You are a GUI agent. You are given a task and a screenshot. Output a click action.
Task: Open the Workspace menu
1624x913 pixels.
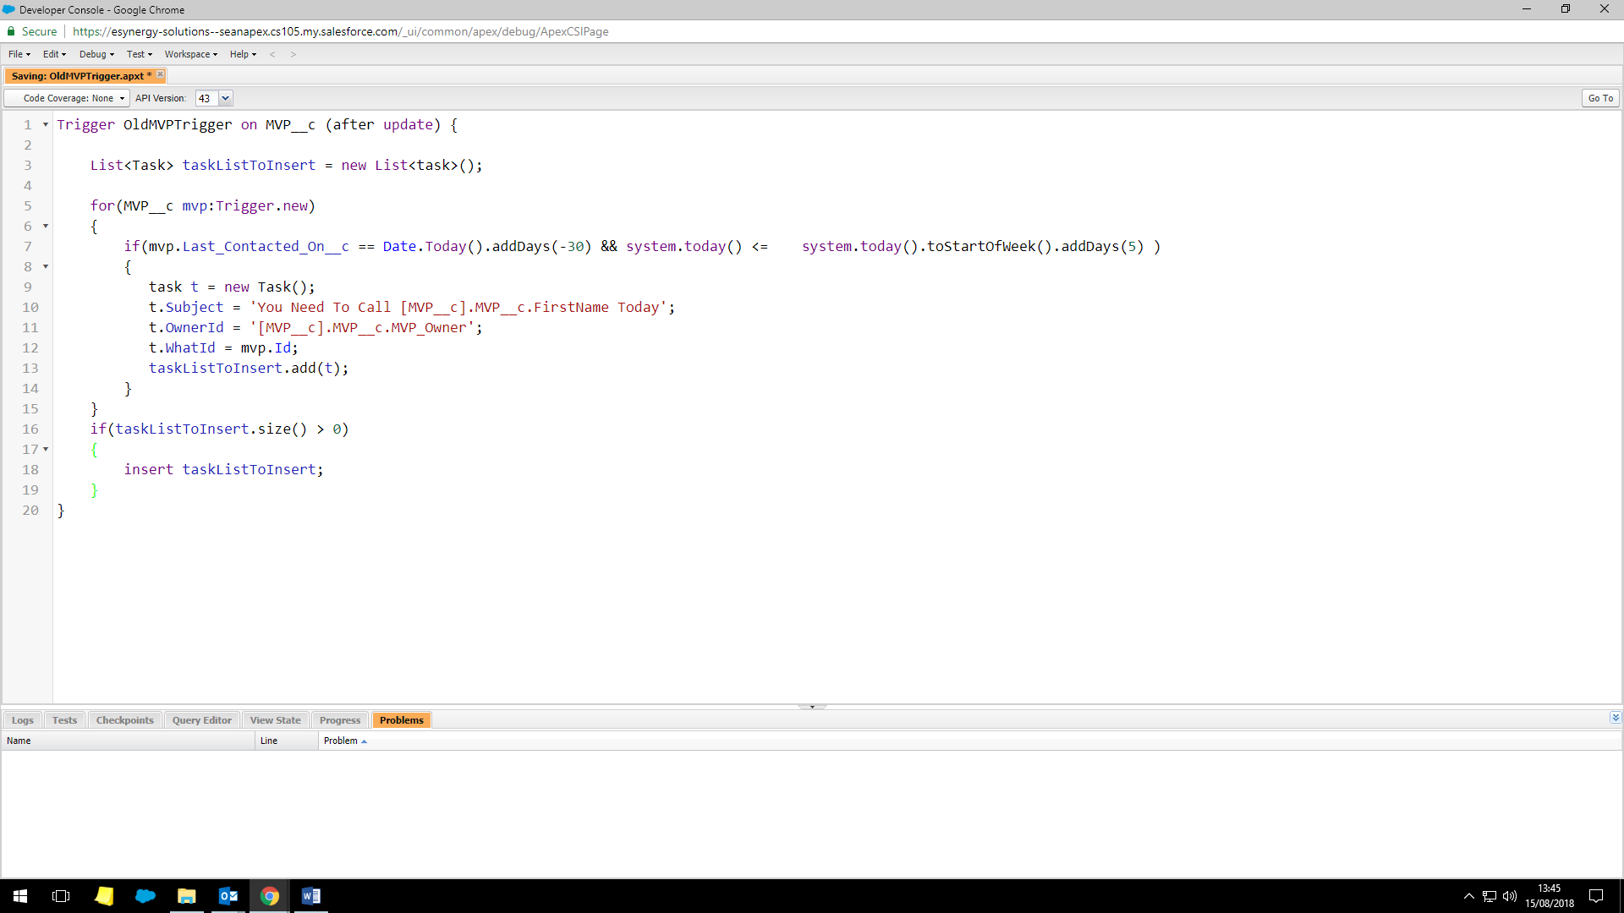[x=190, y=54]
